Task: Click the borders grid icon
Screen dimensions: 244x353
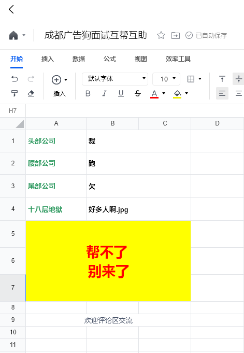Action: [191, 79]
